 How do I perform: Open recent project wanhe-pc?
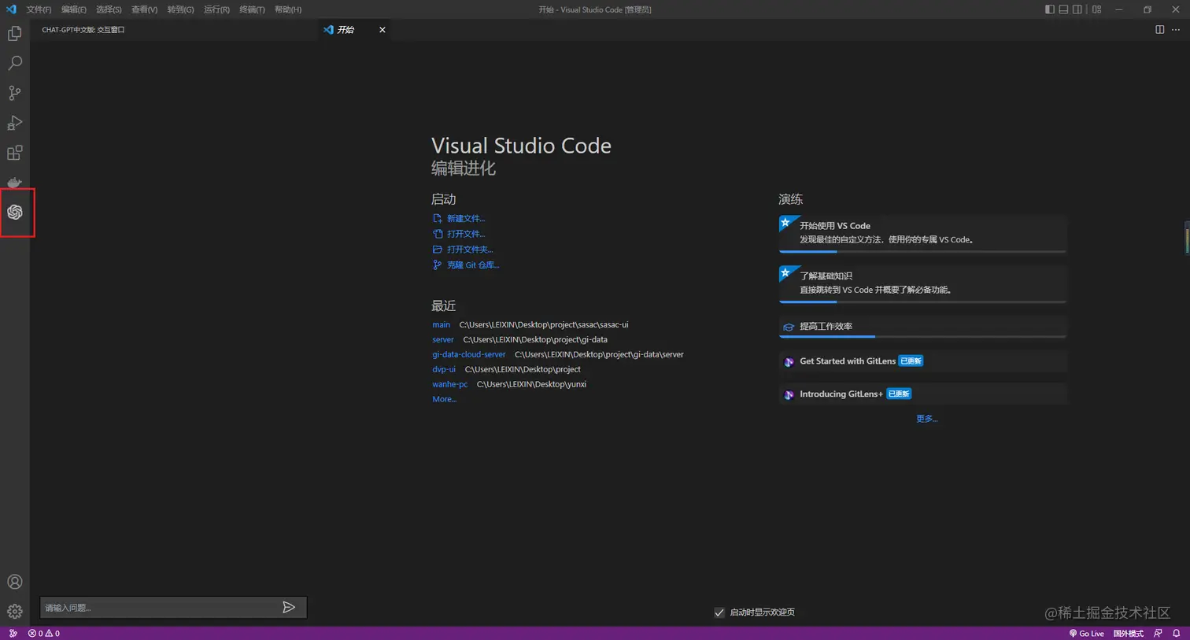449,384
